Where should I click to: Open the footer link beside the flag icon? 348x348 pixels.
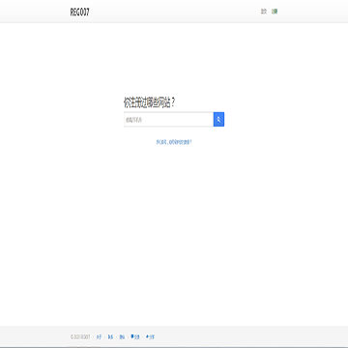(137, 337)
